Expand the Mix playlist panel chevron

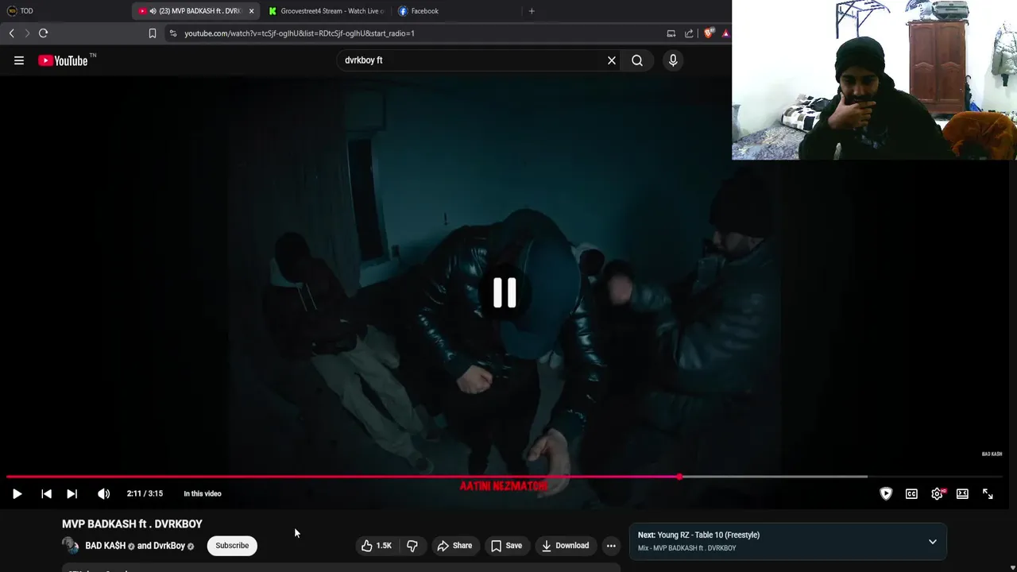[x=933, y=542]
